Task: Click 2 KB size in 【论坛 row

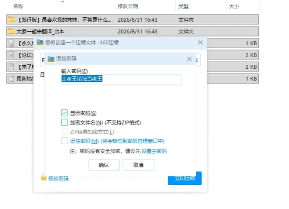Action: pyautogui.click(x=251, y=55)
